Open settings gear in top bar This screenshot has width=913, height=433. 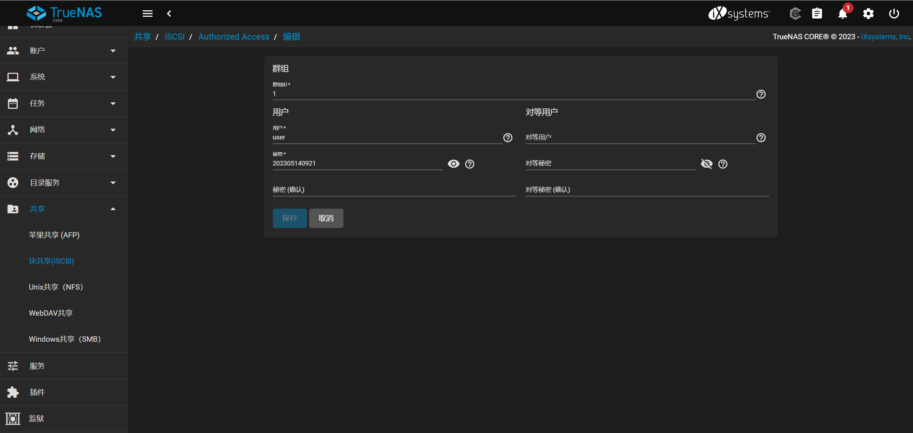coord(868,14)
